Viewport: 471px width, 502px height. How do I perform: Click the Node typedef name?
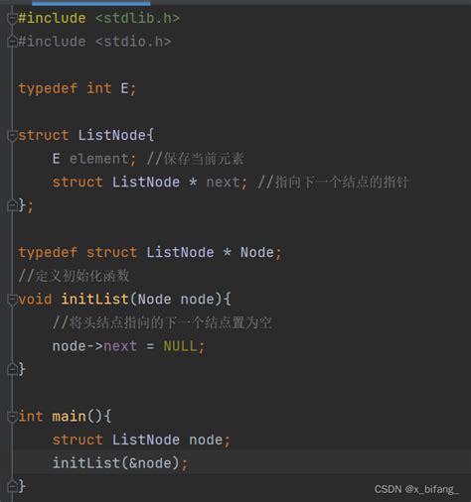[257, 253]
